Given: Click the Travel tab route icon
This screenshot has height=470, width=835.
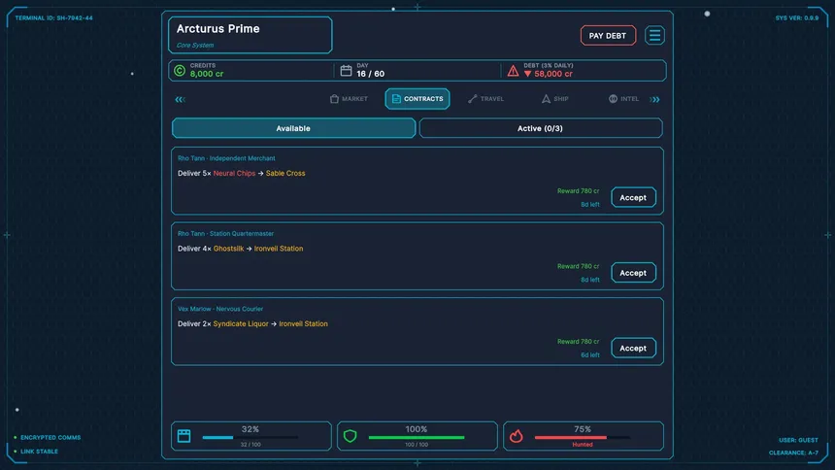Looking at the screenshot, I should point(472,99).
